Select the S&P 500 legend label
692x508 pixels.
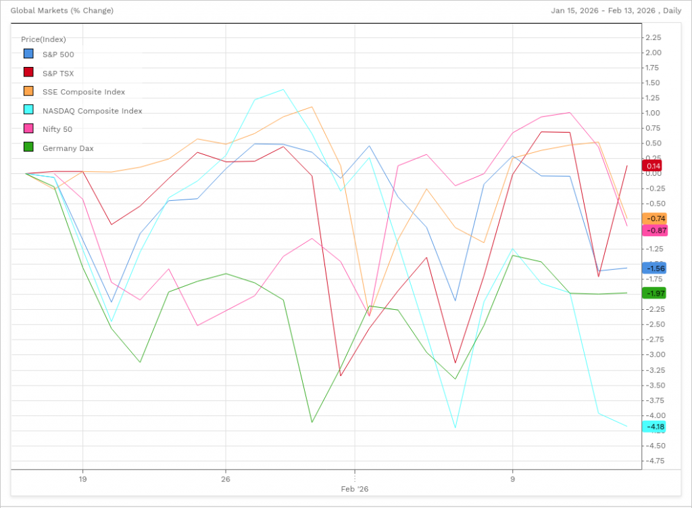click(58, 54)
